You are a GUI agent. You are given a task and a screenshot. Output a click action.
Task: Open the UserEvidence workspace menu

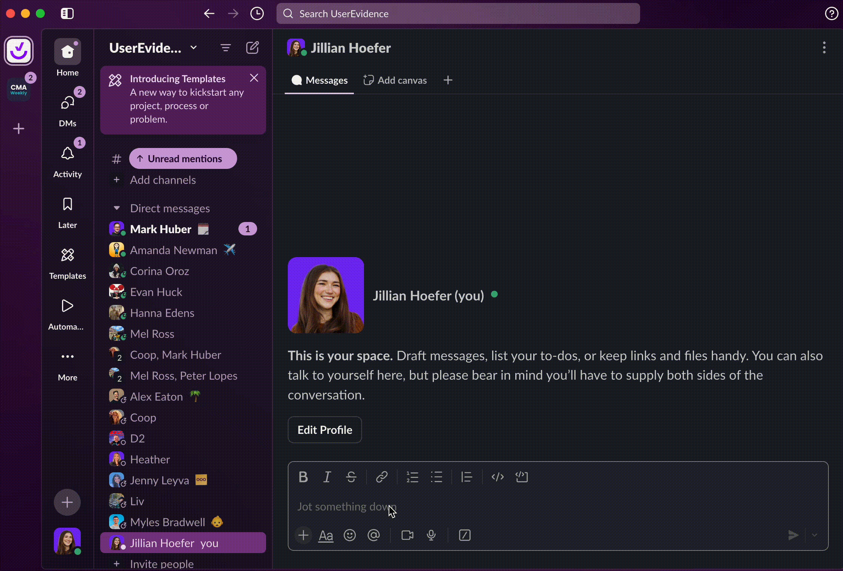153,48
